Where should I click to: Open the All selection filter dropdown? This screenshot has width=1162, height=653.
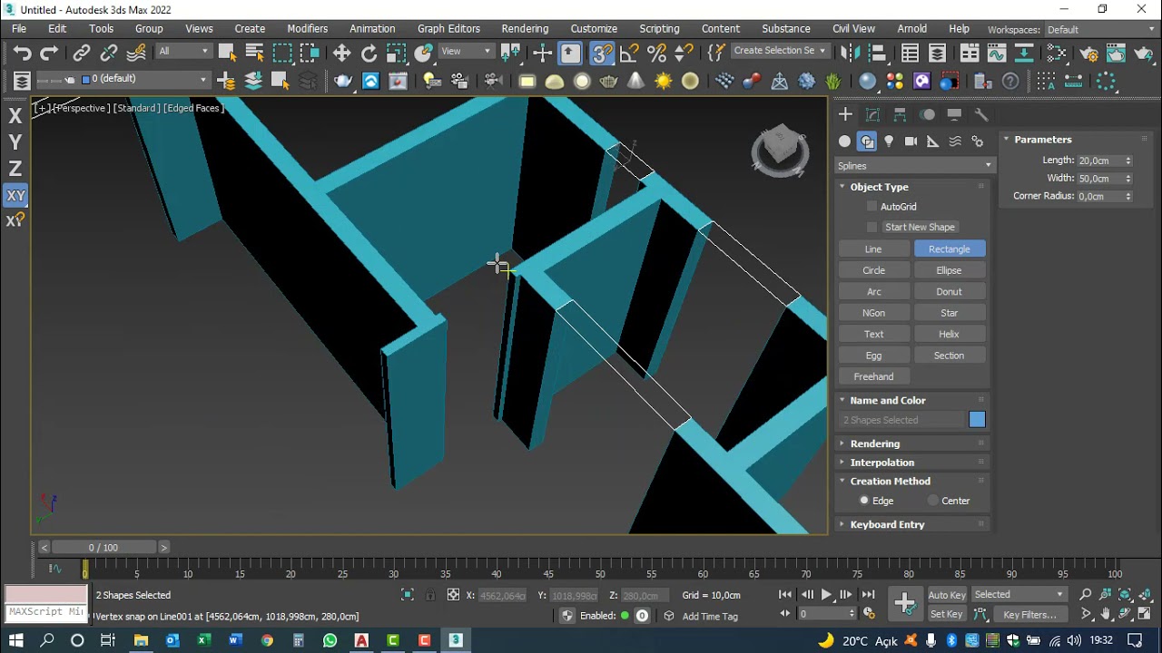click(184, 52)
